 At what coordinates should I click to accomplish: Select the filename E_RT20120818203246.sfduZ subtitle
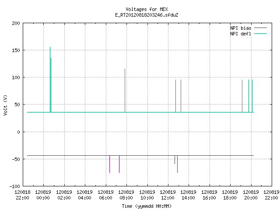click(x=147, y=15)
